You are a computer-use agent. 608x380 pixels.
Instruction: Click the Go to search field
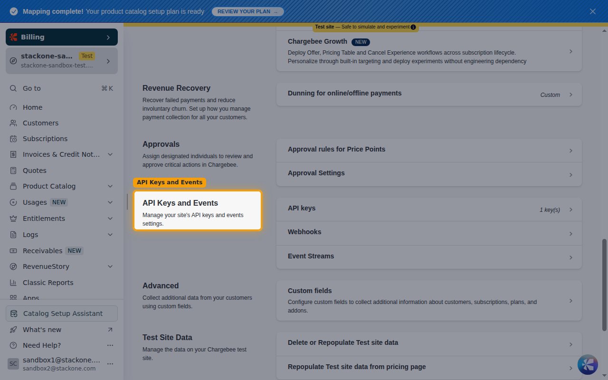point(62,88)
